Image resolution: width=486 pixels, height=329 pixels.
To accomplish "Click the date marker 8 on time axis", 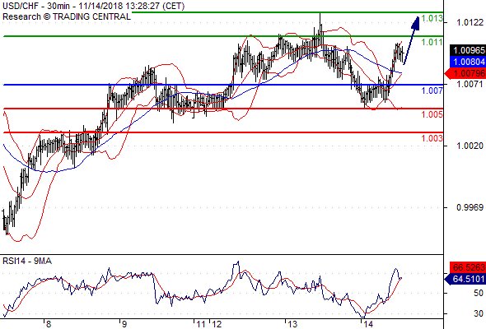I will click(x=48, y=324).
